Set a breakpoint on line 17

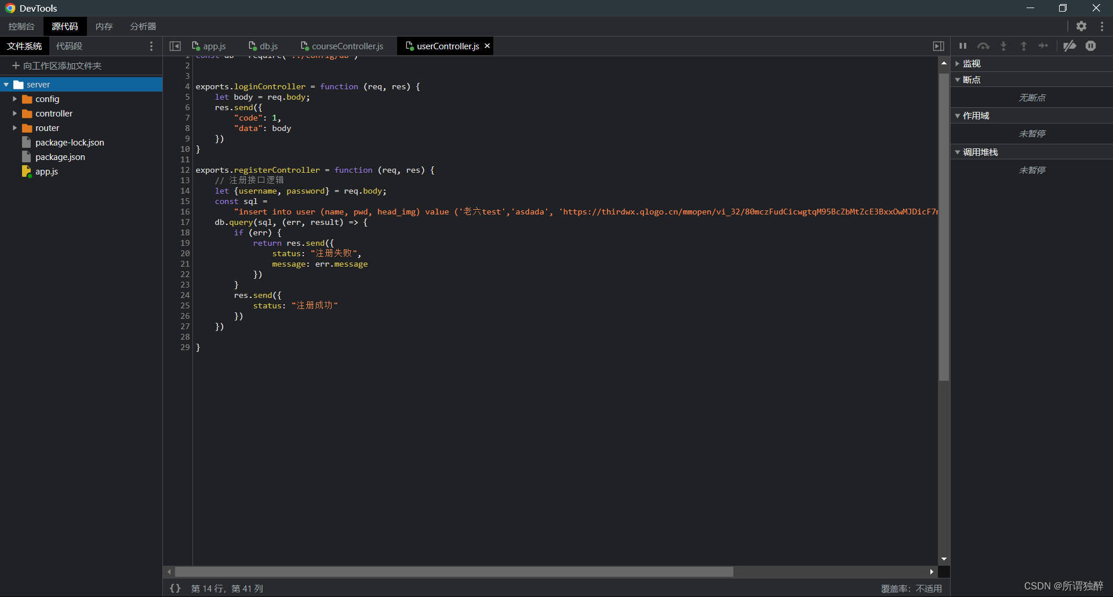(184, 222)
